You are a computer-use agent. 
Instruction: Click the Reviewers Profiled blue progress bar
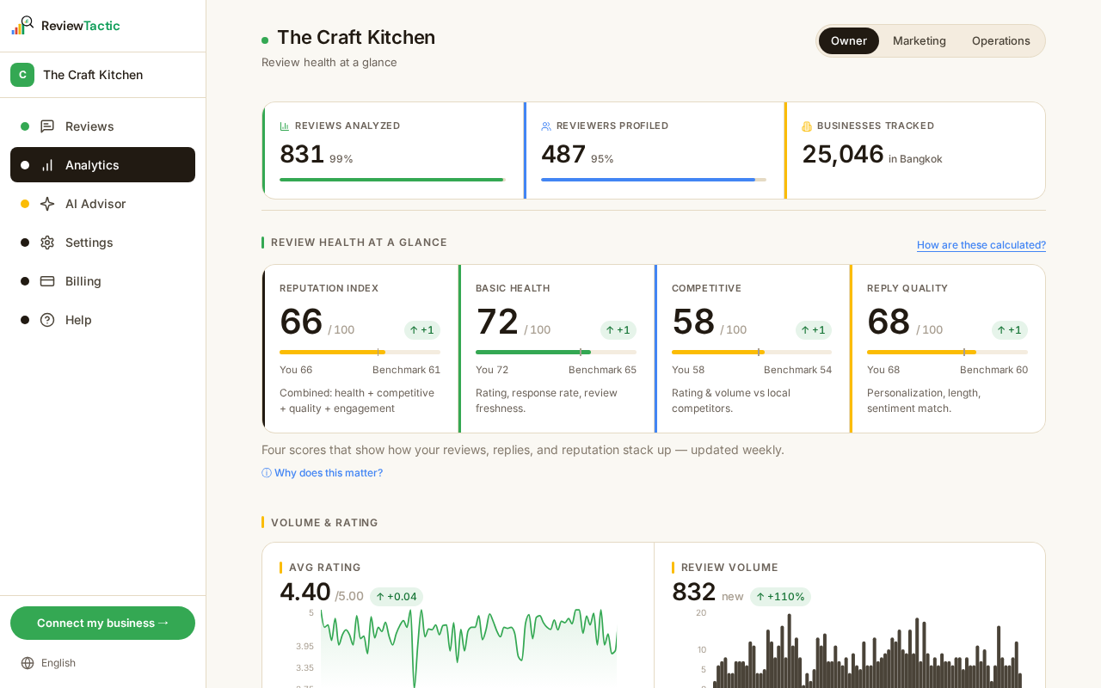[x=654, y=180]
